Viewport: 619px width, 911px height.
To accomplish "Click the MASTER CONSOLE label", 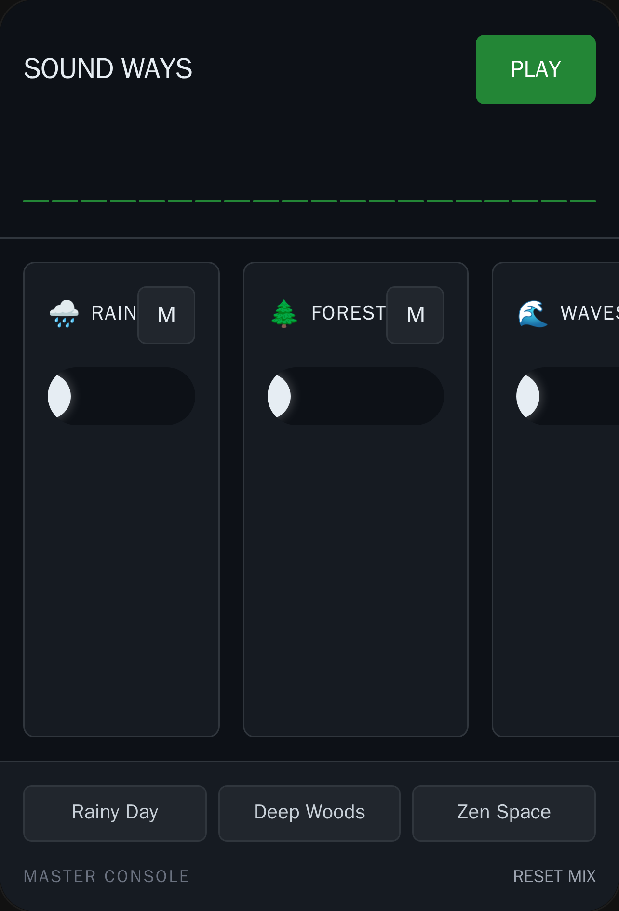I will 107,876.
